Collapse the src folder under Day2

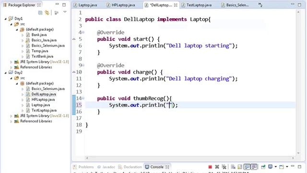(11, 78)
